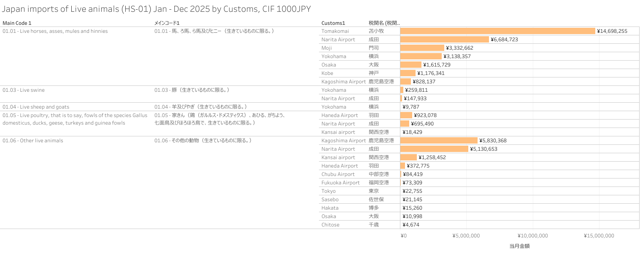Click the ¥4,674 value label for Chitose

(411, 225)
